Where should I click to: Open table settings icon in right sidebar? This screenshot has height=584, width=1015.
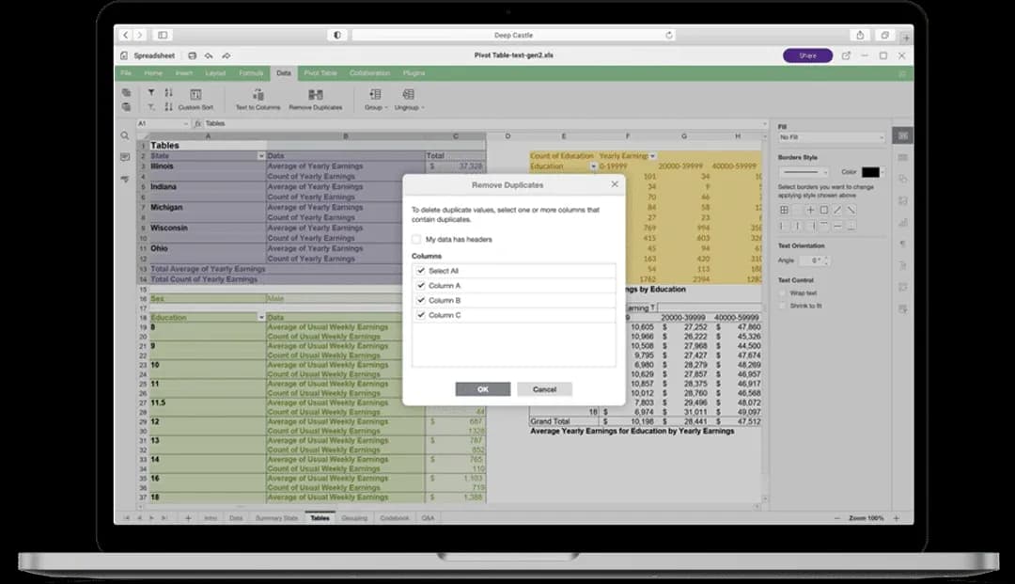tap(902, 157)
